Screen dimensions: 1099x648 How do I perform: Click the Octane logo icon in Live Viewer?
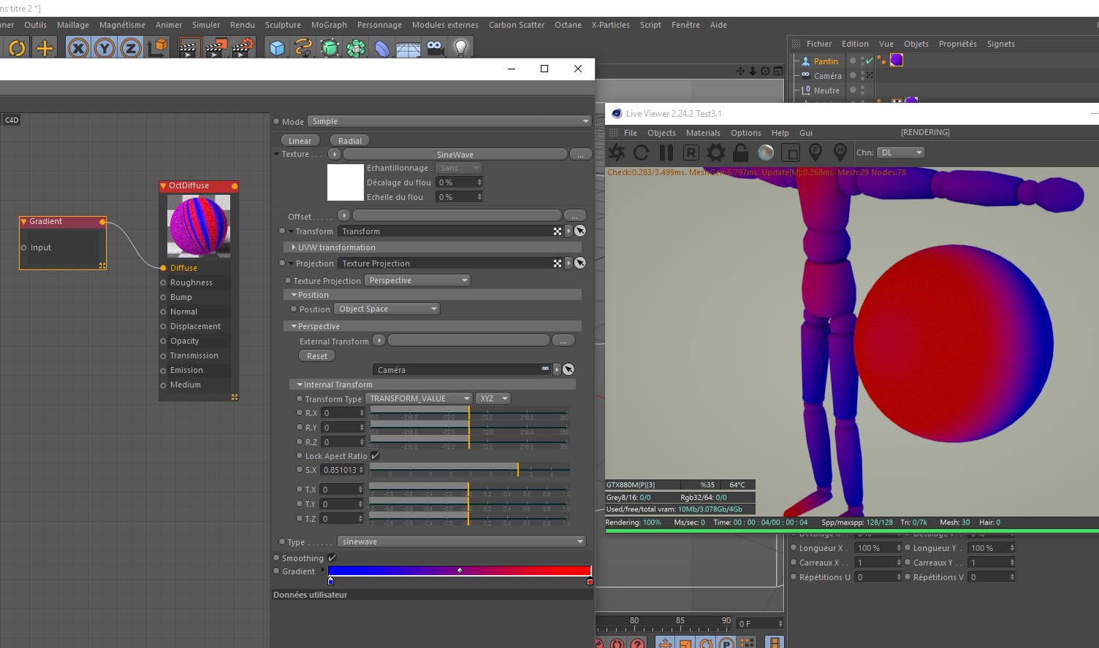tap(617, 153)
